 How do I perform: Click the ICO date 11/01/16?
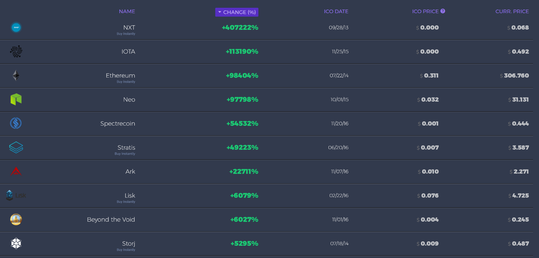(x=340, y=220)
